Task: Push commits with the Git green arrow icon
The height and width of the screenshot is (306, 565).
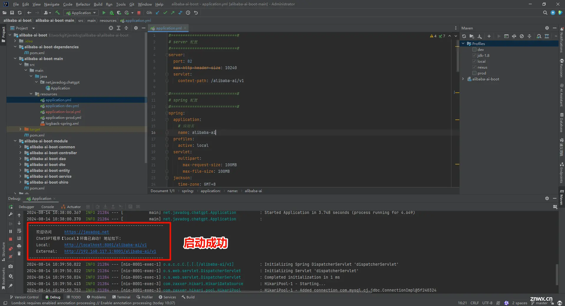Action: pyautogui.click(x=173, y=13)
